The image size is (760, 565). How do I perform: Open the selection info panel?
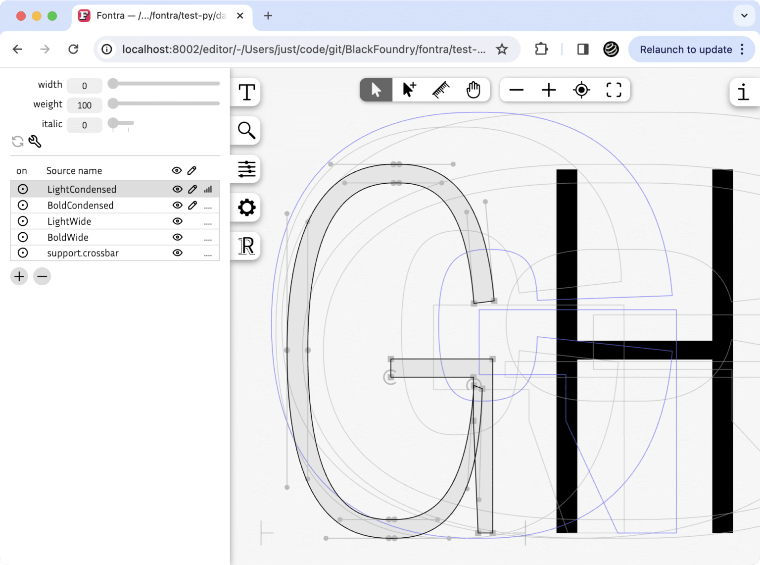pyautogui.click(x=743, y=93)
